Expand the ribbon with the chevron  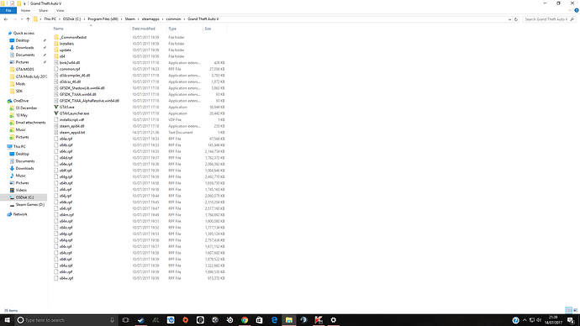[570, 11]
